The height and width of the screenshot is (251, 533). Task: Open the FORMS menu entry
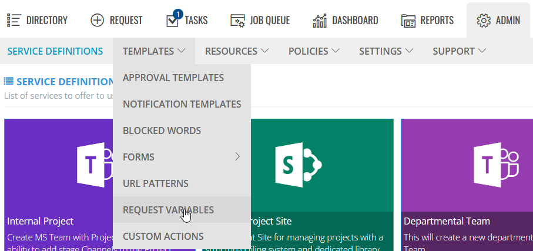pos(182,157)
